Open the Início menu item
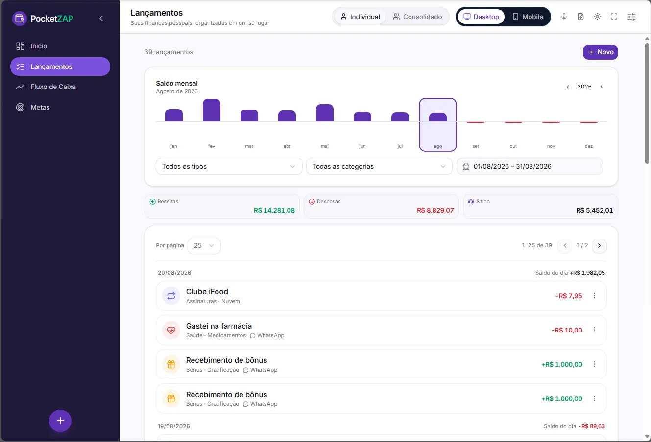Screen dimensions: 651x442 60,46
